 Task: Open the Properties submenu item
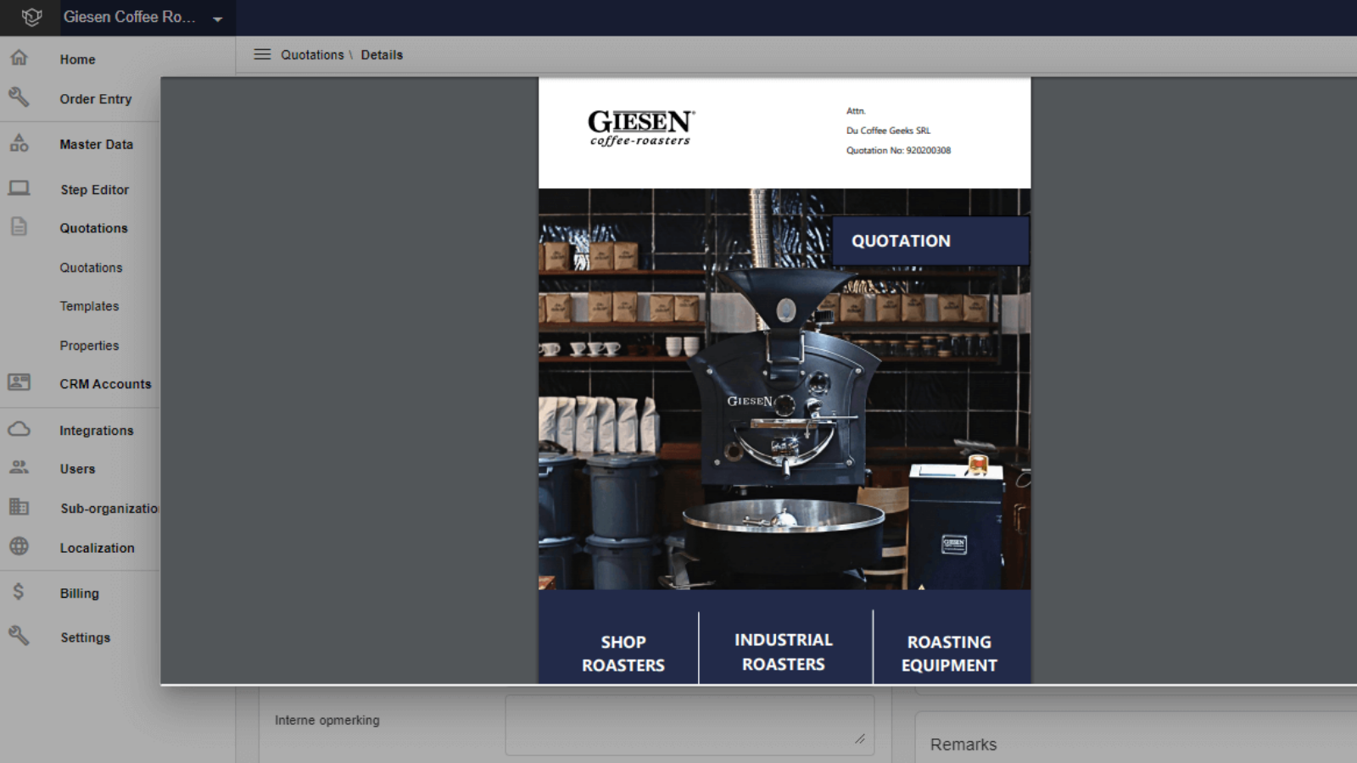click(89, 346)
